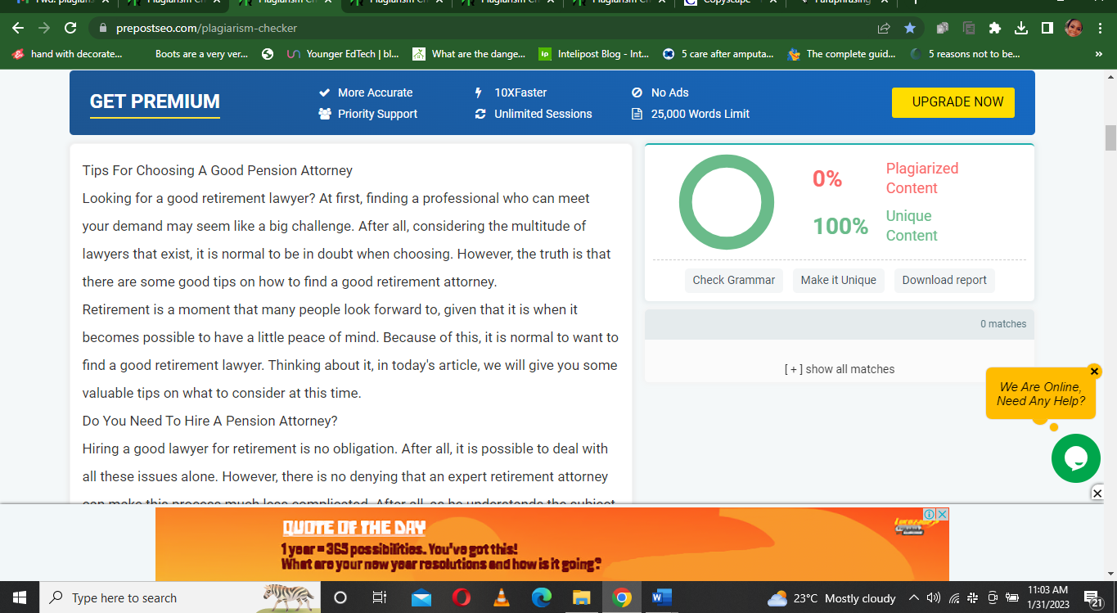Click the 'QUOTE OF THE DAY' ad banner

pyautogui.click(x=552, y=543)
